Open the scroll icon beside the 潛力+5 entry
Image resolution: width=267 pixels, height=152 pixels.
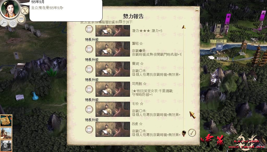89,29
